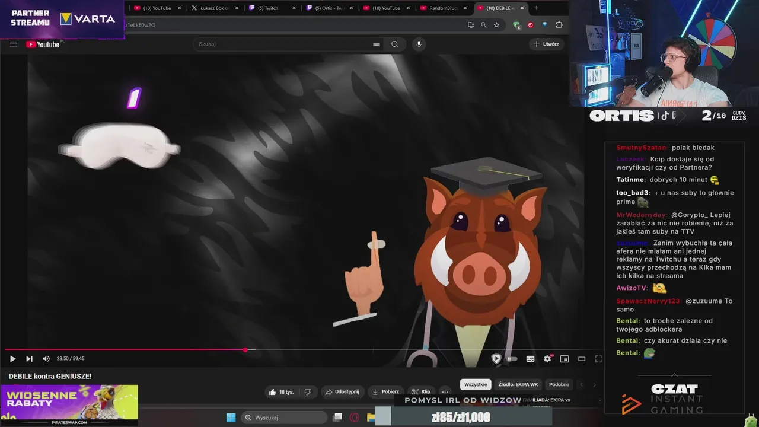Click the 23:50 / 59:45 time display
The height and width of the screenshot is (427, 759).
(x=71, y=358)
